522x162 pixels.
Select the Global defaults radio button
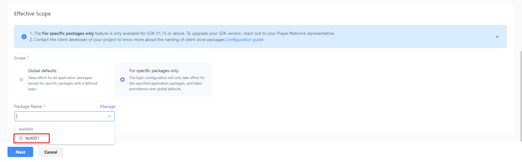21,80
